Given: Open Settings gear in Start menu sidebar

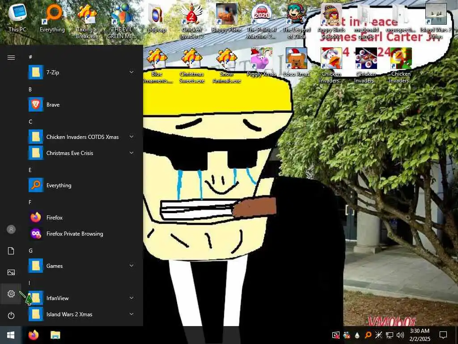Looking at the screenshot, I should (x=11, y=294).
